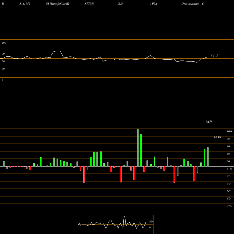234x234 pixels.
Task: Click the MR panel title
Action: tap(209, 122)
